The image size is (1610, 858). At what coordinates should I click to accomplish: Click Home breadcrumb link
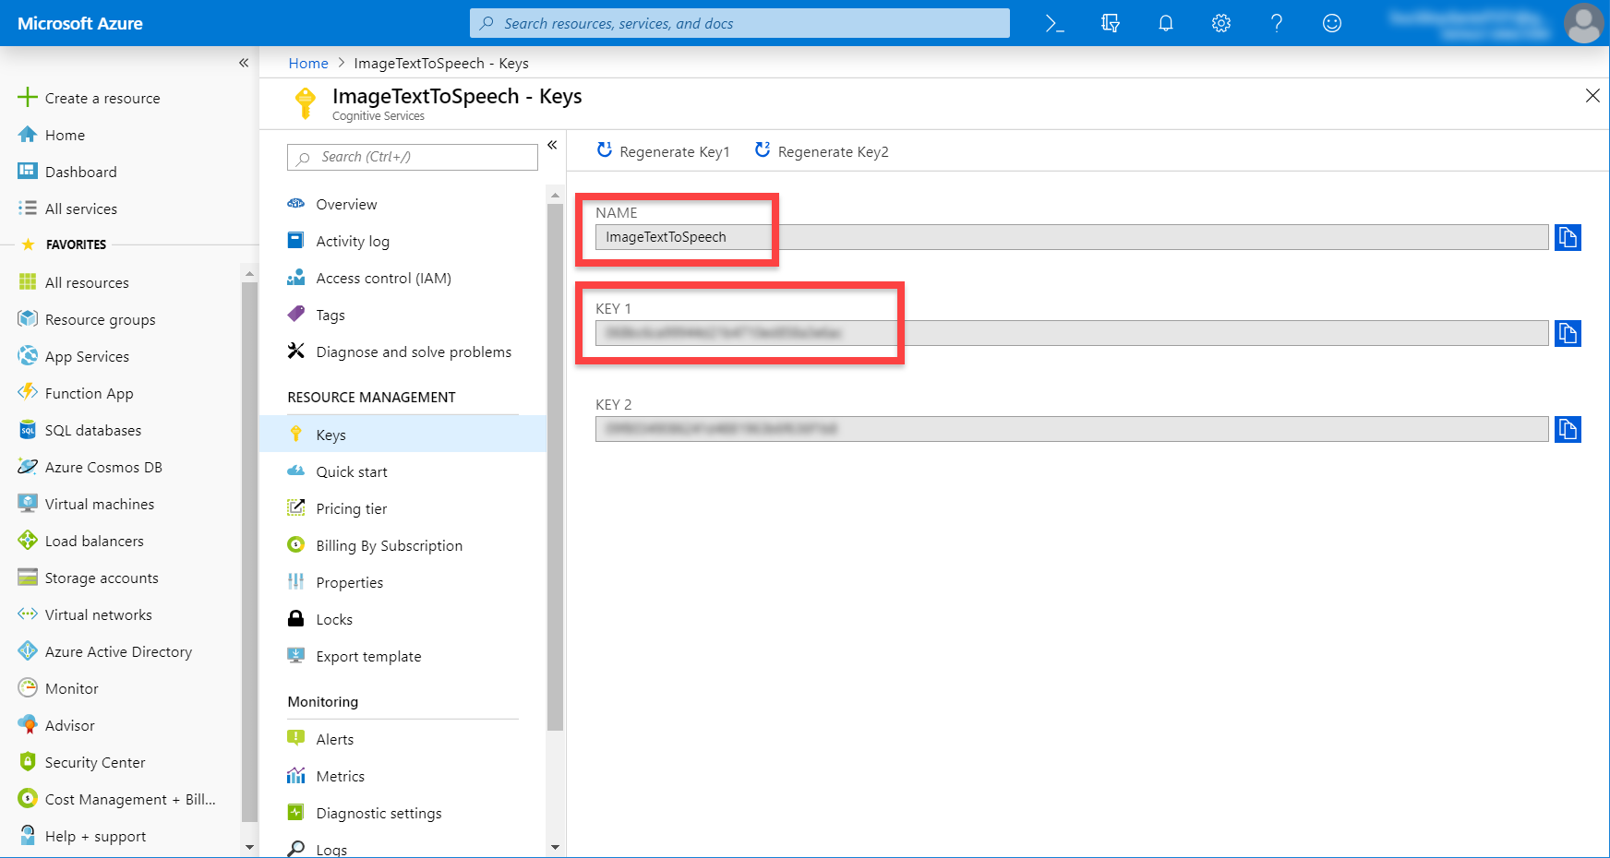pyautogui.click(x=308, y=63)
